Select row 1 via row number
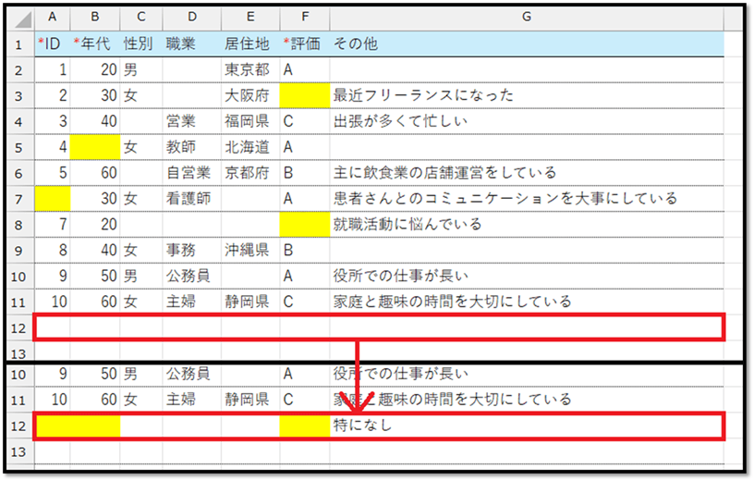 point(18,43)
